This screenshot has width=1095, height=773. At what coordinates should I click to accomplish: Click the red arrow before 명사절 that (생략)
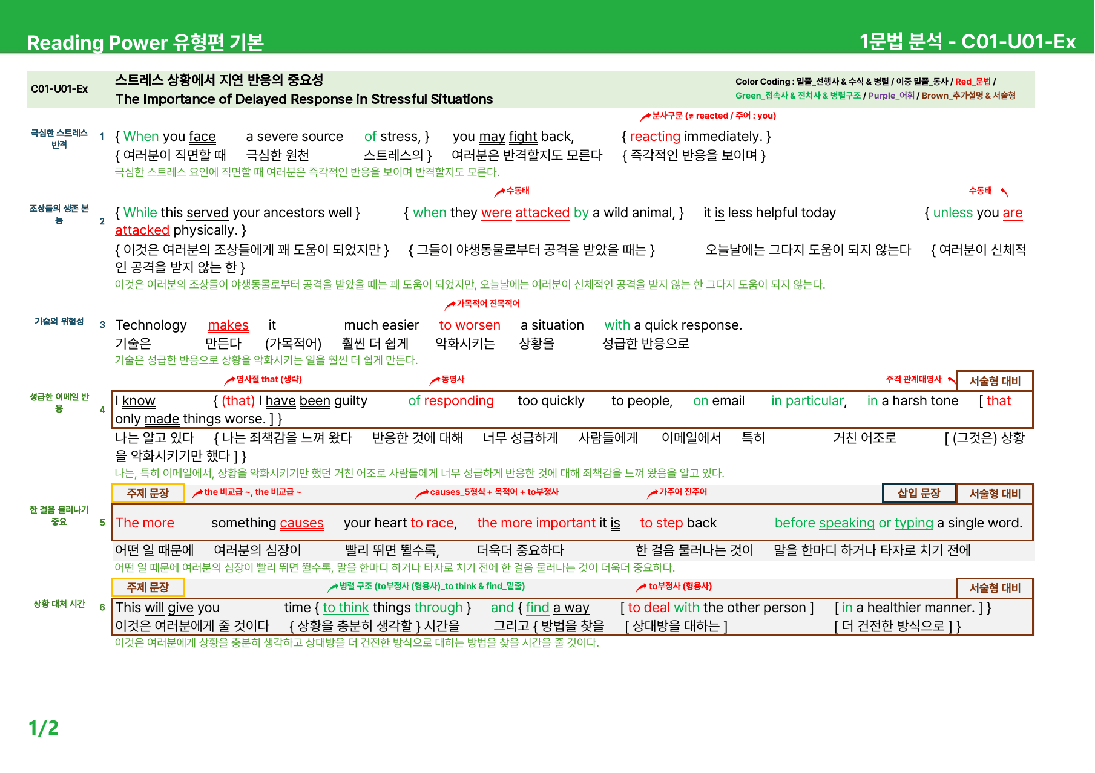229,380
